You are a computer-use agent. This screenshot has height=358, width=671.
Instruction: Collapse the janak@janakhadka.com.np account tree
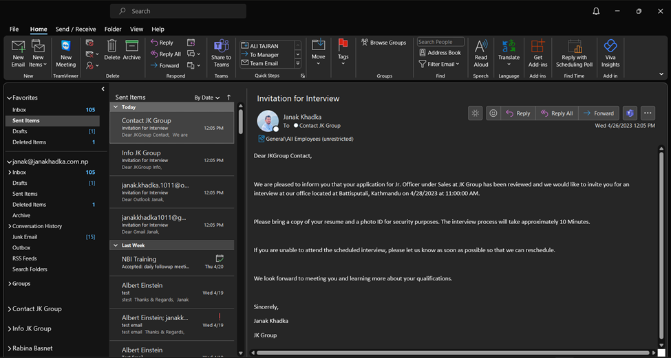point(10,161)
